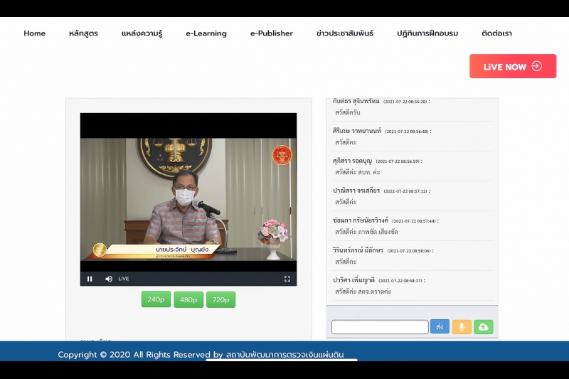Click the orange microphone button in chat

tap(462, 327)
